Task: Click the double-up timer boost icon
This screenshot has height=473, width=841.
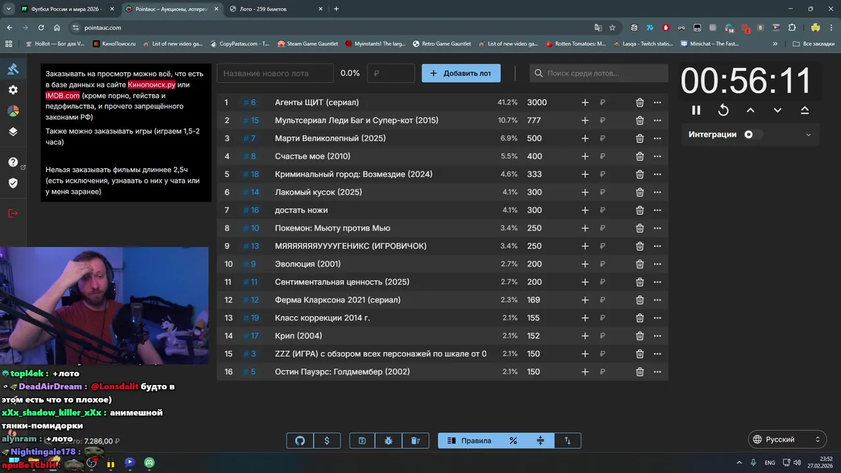Action: (x=805, y=110)
